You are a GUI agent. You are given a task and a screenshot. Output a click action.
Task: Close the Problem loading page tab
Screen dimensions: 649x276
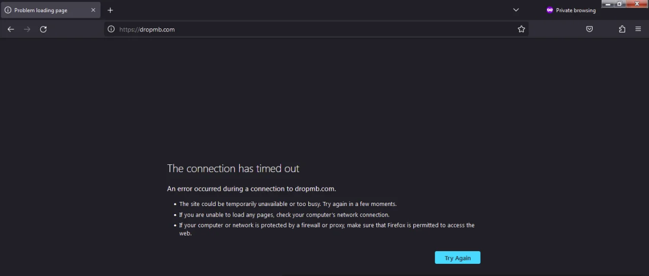tap(93, 10)
